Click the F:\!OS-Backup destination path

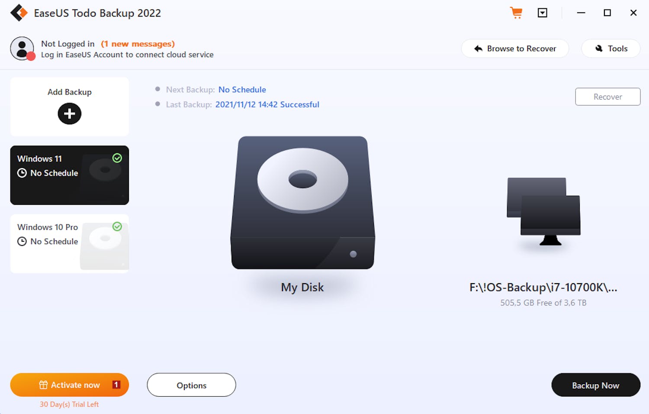543,287
